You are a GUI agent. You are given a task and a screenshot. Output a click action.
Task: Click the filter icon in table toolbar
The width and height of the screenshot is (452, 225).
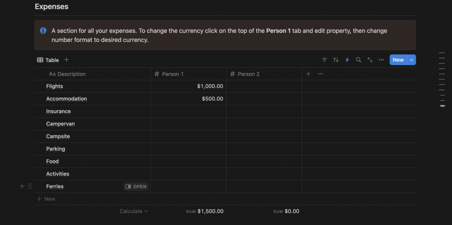coord(324,60)
